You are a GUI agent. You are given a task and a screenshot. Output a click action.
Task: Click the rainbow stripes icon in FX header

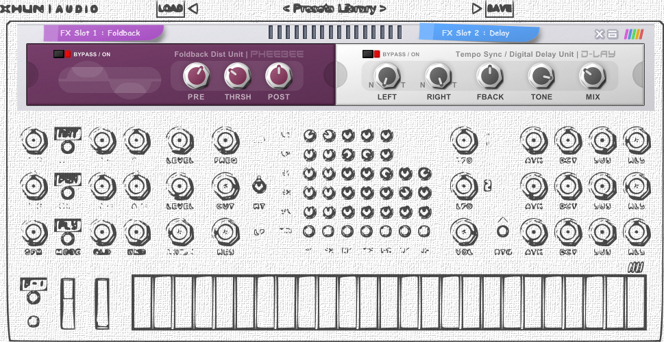tap(634, 34)
